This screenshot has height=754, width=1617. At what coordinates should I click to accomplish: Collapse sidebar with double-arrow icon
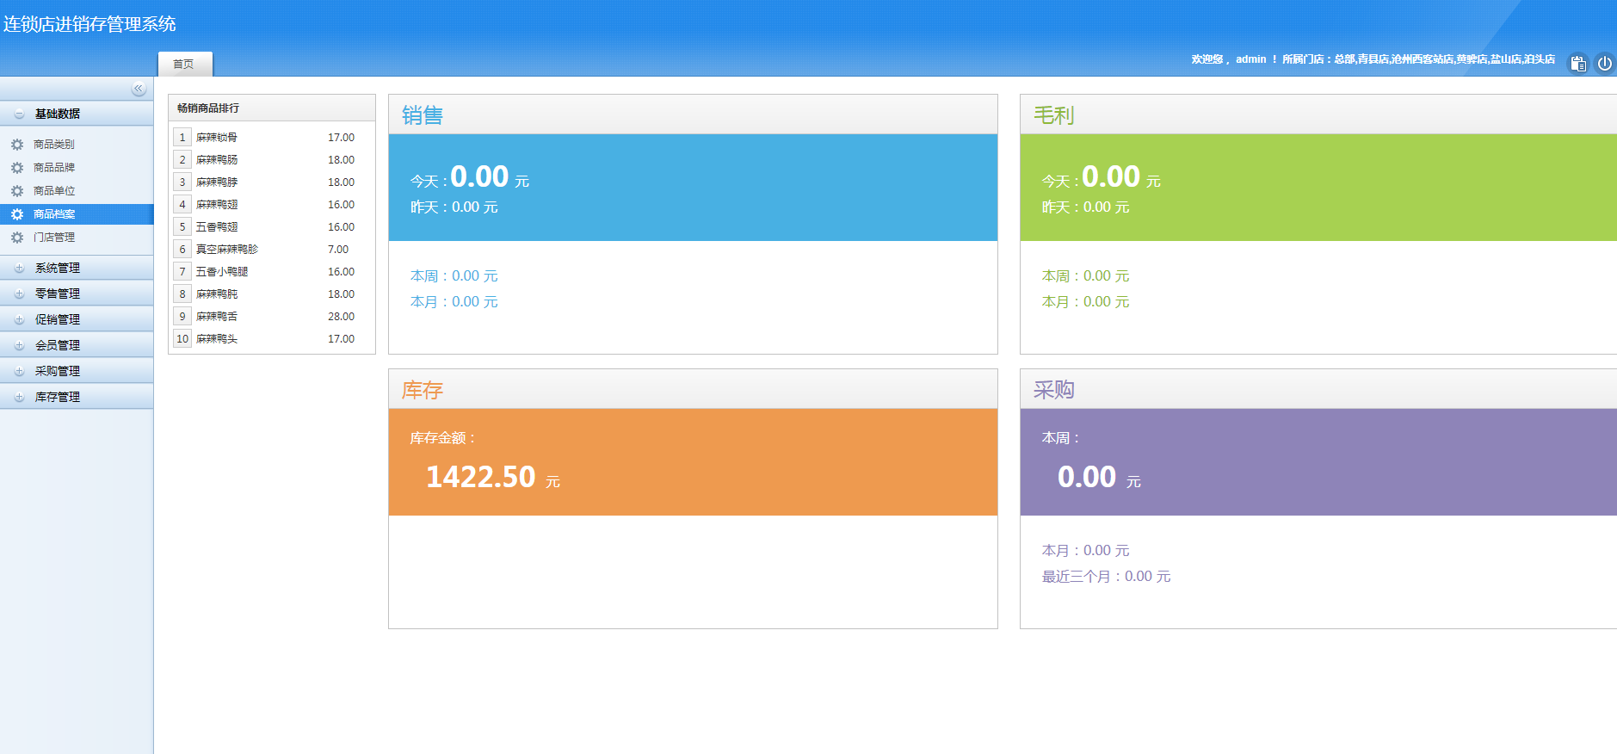pos(139,89)
